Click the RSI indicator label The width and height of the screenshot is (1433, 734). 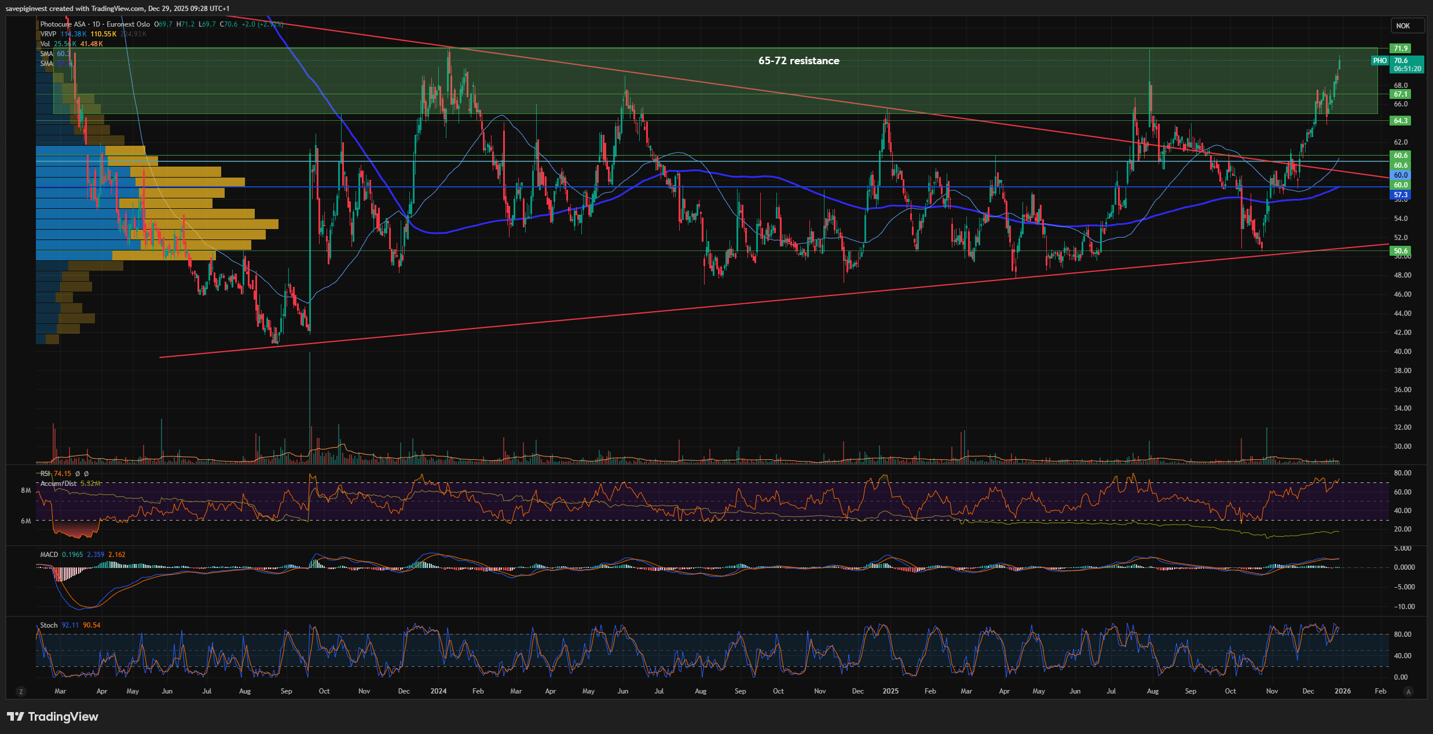[45, 474]
